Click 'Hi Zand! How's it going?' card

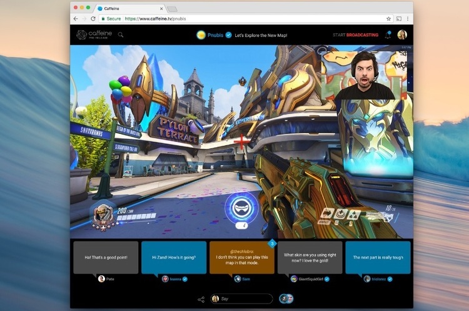coord(174,257)
